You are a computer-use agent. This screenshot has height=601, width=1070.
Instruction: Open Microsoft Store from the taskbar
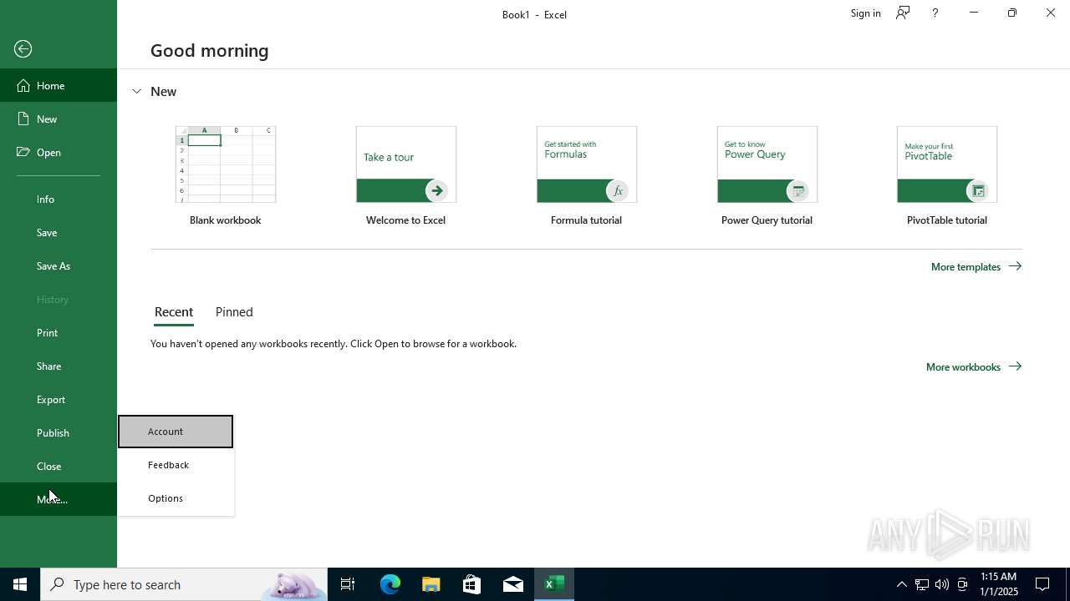coord(472,584)
